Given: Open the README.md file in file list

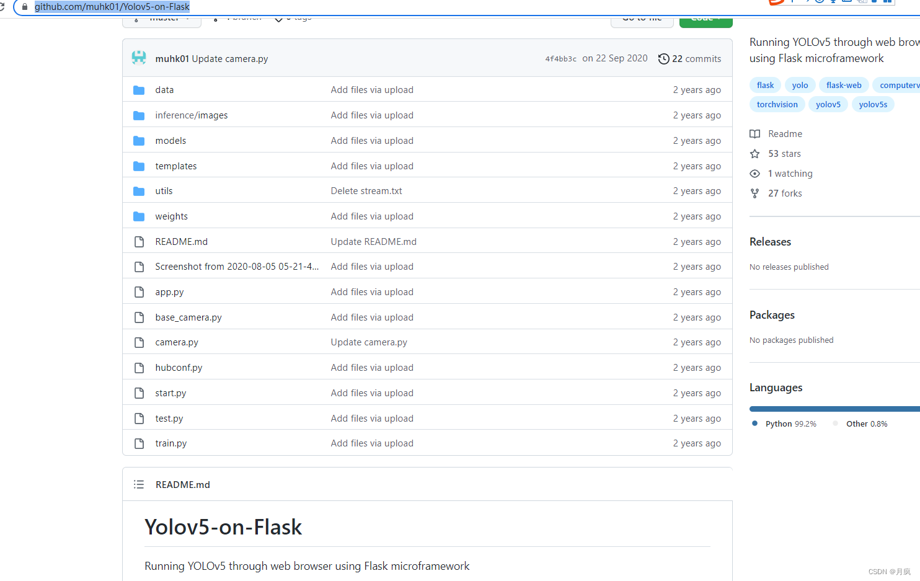Looking at the screenshot, I should (x=182, y=242).
